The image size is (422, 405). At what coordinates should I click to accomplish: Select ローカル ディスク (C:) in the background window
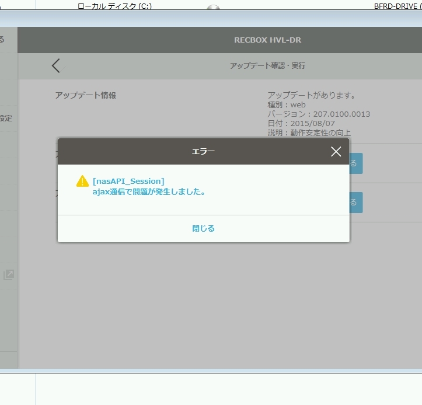tap(114, 6)
